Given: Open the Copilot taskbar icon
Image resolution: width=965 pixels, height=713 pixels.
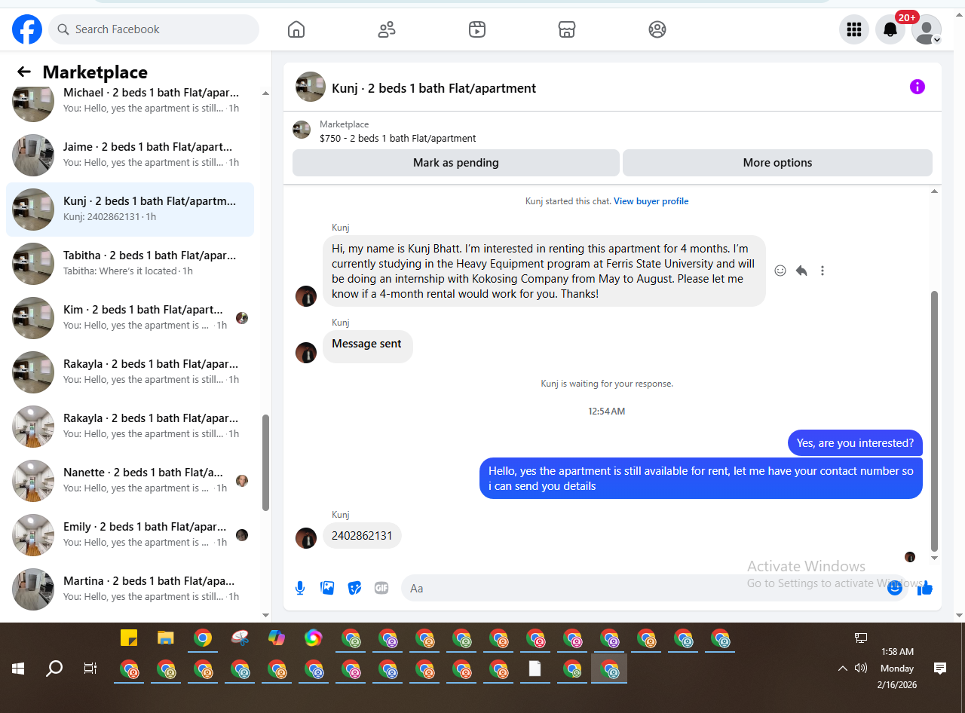Looking at the screenshot, I should pyautogui.click(x=277, y=638).
